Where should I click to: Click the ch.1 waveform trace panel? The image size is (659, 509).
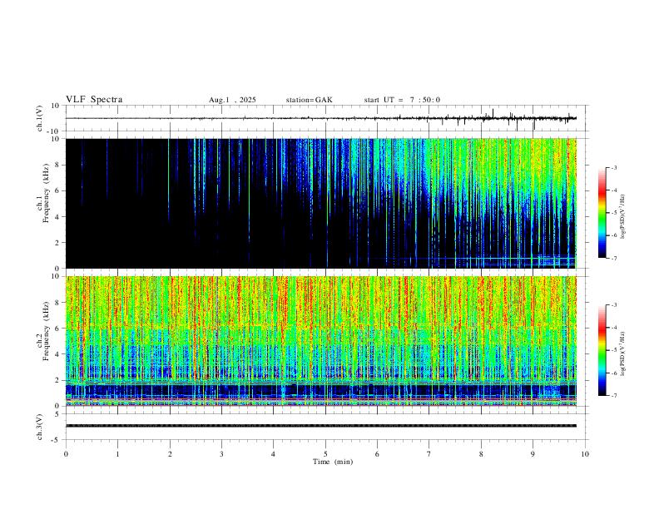pyautogui.click(x=327, y=118)
